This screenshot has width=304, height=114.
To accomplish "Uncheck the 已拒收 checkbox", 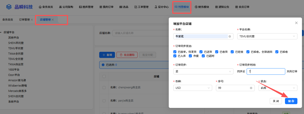I will pyautogui.click(x=232, y=52).
